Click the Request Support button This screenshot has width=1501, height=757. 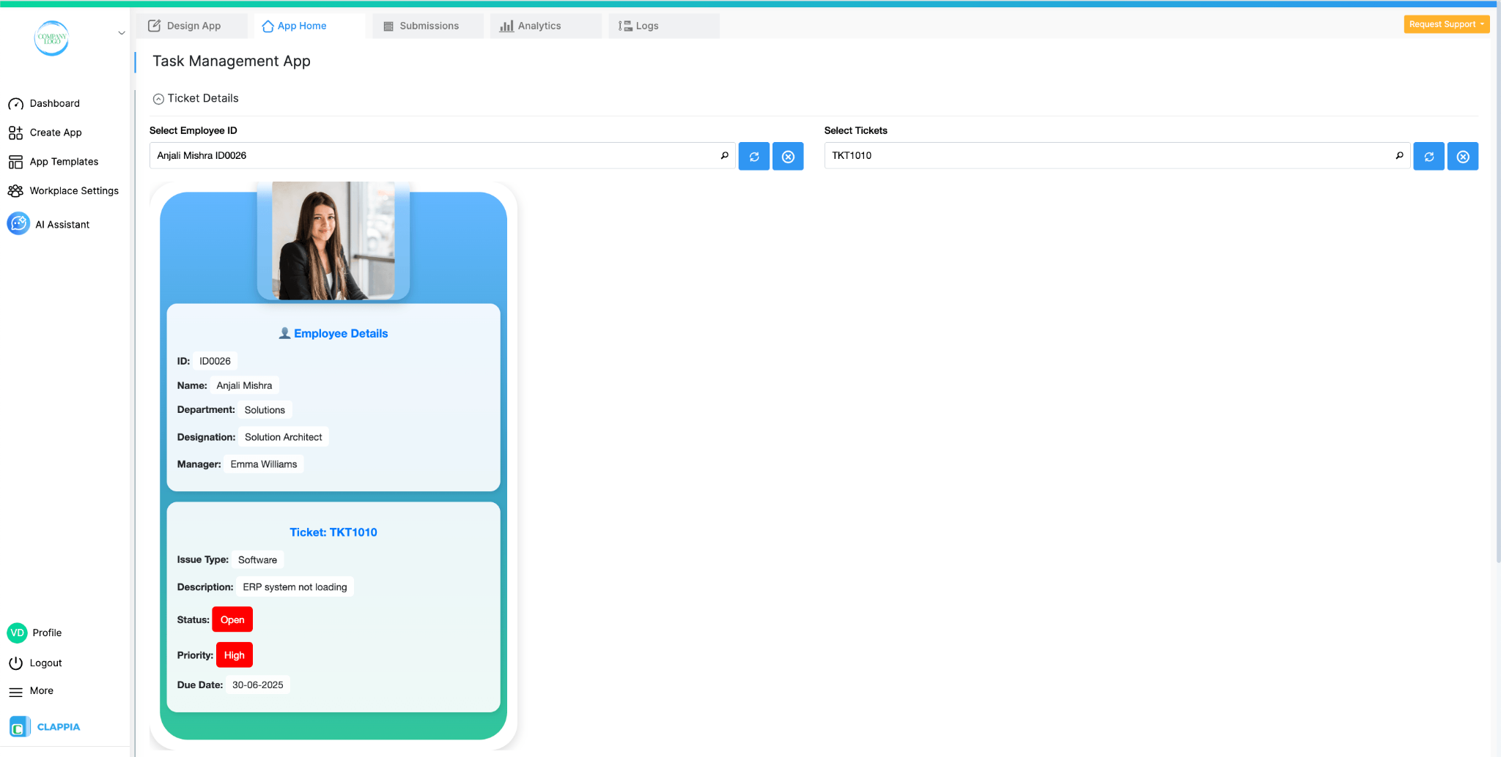(x=1446, y=24)
